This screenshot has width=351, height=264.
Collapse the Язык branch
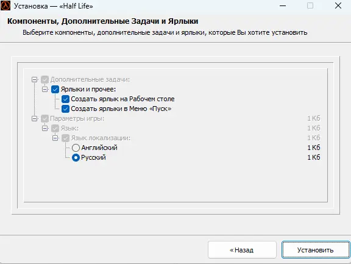click(44, 128)
